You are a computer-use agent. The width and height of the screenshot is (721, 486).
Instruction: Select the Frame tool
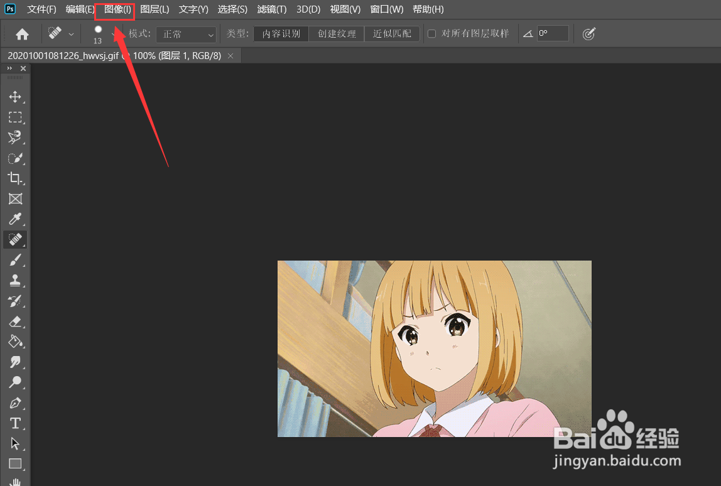click(15, 198)
